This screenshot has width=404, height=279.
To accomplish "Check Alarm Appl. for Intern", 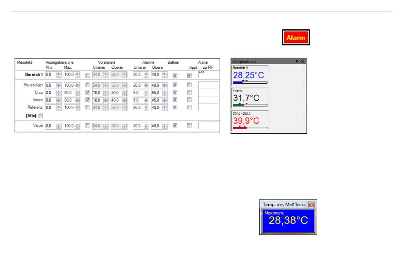I will pos(189,100).
